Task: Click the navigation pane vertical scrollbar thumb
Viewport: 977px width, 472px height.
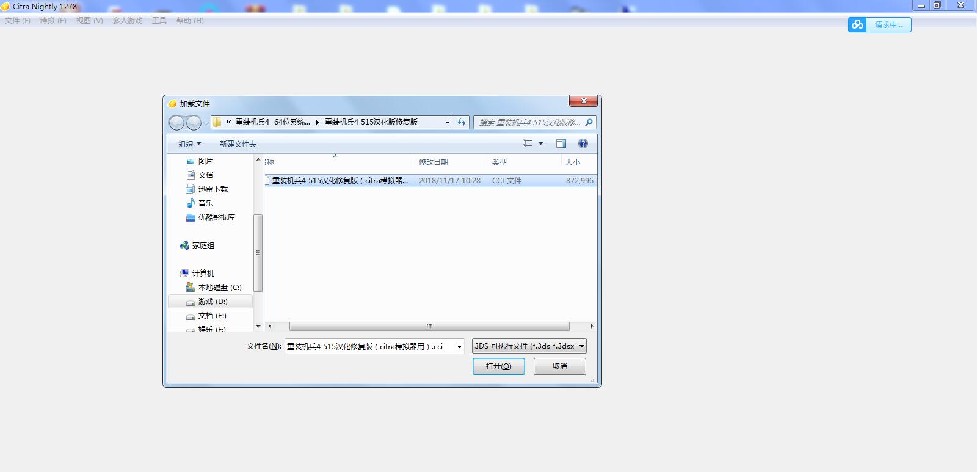Action: 258,253
